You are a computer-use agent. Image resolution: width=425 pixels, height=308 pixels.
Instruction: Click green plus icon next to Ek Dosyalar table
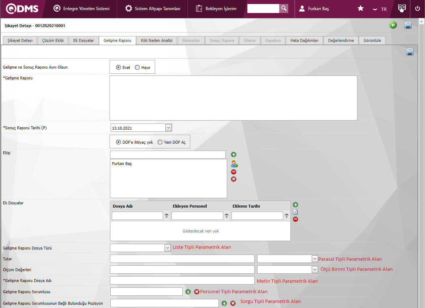pos(296,205)
